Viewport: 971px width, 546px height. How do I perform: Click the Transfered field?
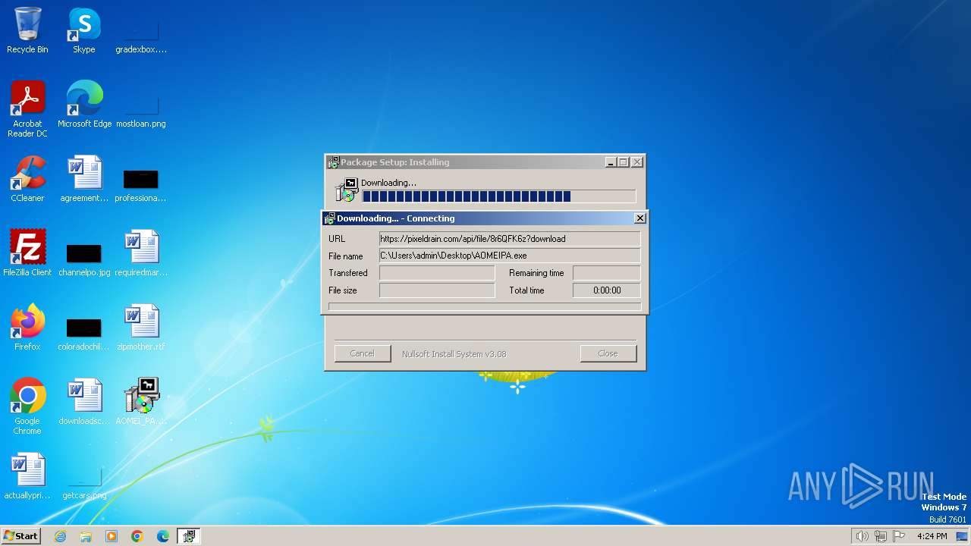[x=437, y=273]
